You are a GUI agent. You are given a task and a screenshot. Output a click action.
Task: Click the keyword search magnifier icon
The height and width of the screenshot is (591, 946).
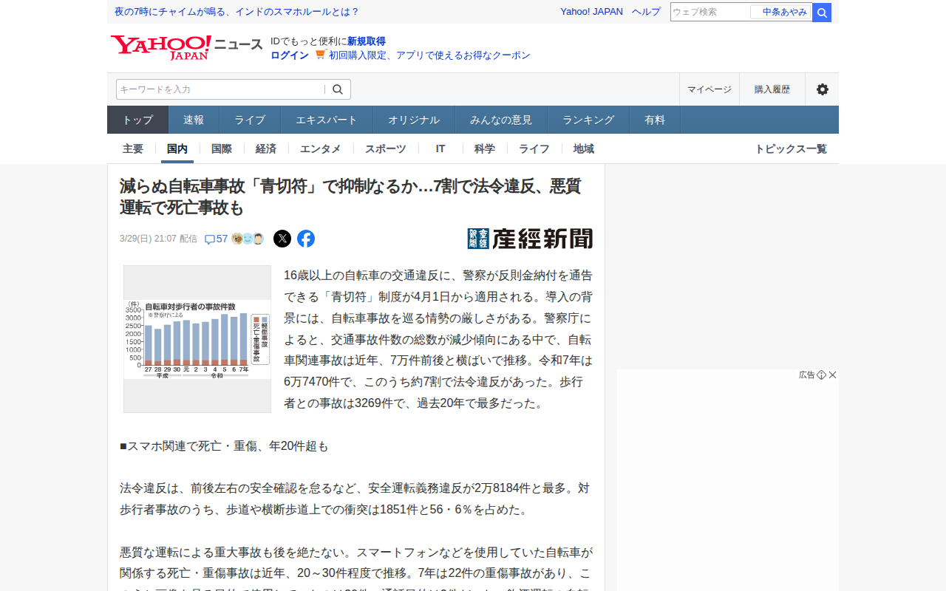tap(338, 89)
